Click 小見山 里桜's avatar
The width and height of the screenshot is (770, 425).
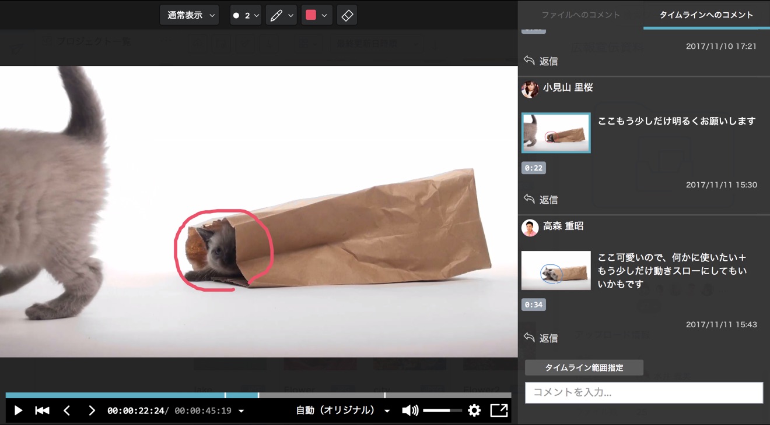coord(530,88)
